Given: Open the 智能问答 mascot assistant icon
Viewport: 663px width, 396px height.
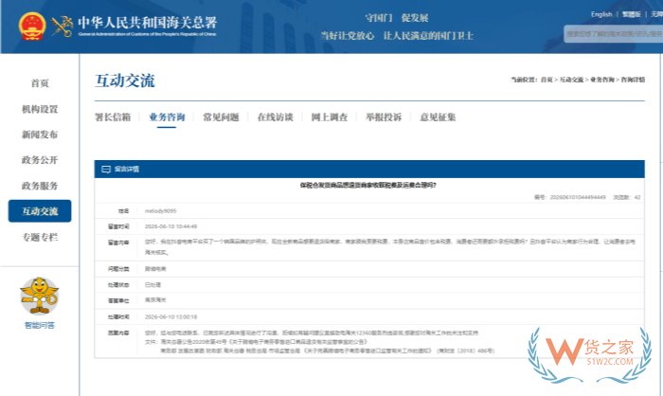Looking at the screenshot, I should point(40,296).
